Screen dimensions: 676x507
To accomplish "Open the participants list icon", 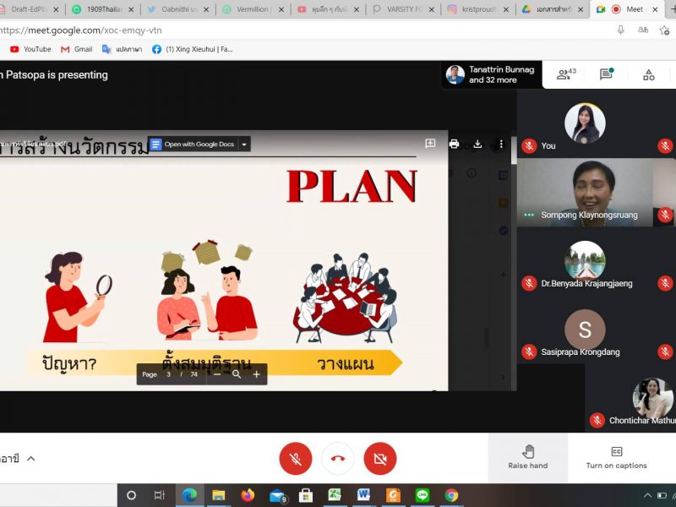I will (x=565, y=74).
